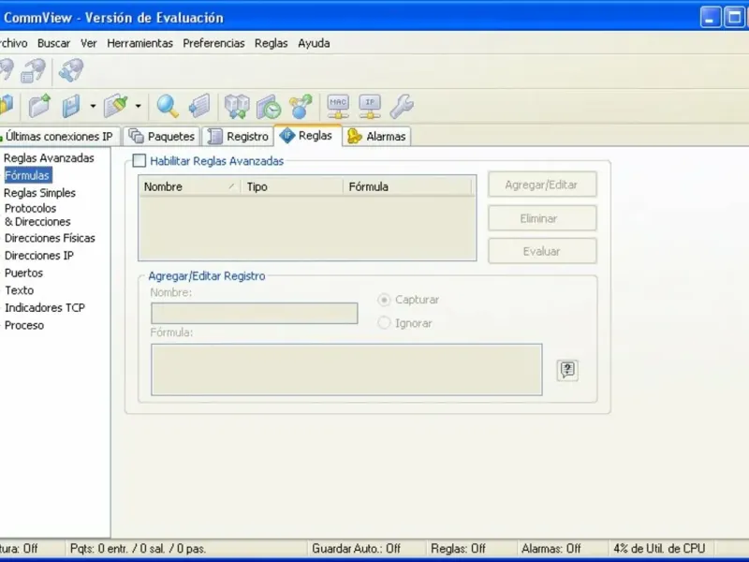
Task: Click the colored connected nodes icon
Action: pos(301,106)
